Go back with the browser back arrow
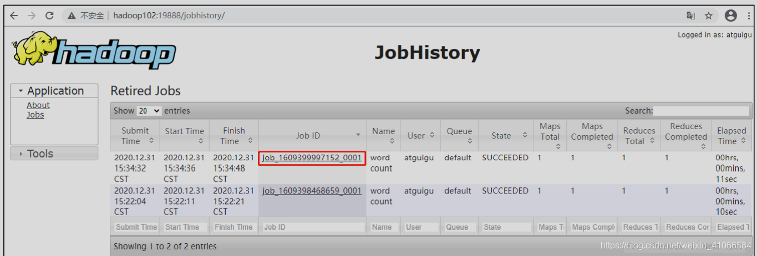Screen dimensions: 757x256 (14, 16)
